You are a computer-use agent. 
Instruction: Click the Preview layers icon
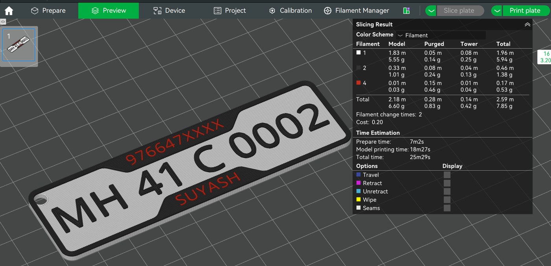click(x=95, y=11)
